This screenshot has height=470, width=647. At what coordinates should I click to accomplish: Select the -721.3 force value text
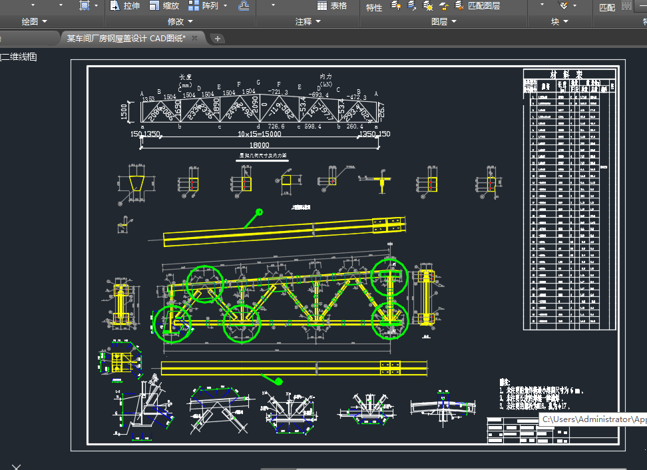coord(278,92)
